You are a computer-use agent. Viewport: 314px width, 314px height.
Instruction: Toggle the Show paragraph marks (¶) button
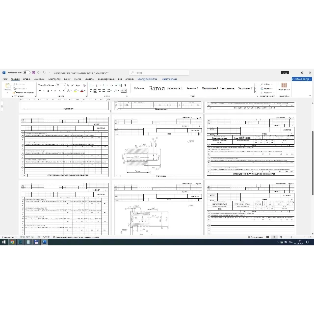(x=126, y=85)
